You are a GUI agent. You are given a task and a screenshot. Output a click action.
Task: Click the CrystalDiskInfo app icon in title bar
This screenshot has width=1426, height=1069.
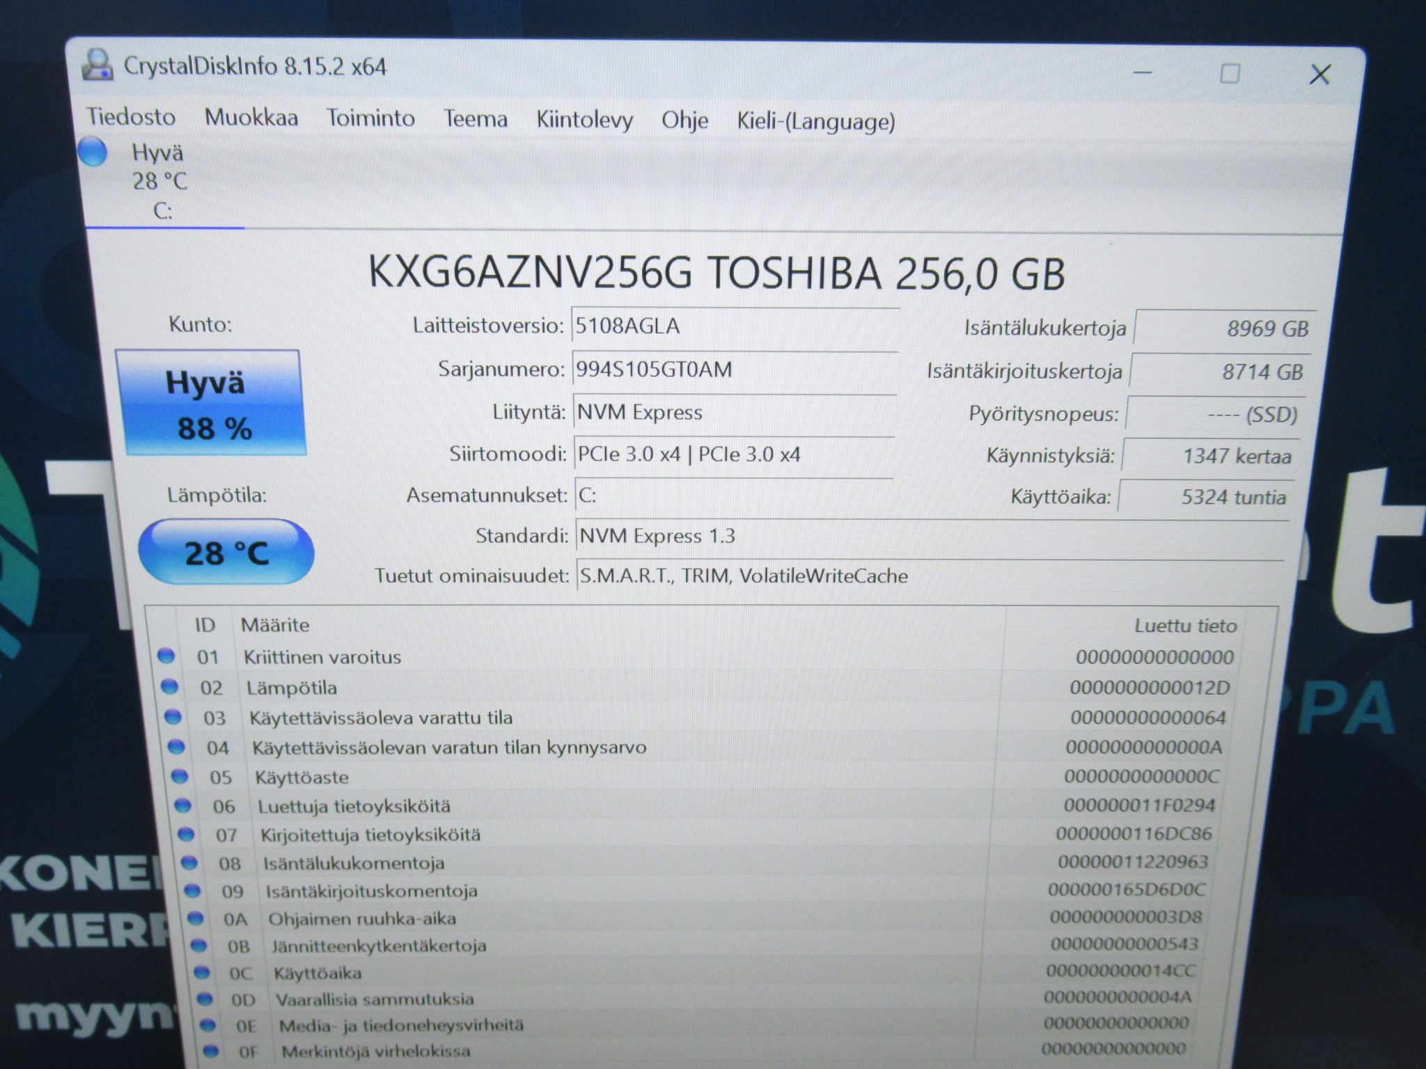97,65
